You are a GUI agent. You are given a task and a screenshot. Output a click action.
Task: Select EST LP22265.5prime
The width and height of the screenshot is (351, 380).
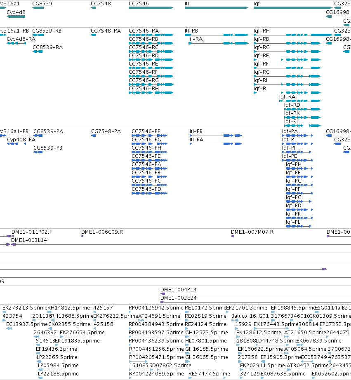tap(57, 357)
